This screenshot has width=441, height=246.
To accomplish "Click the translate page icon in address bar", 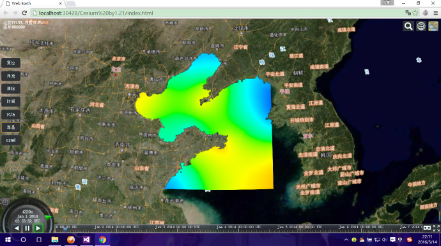I will [x=408, y=13].
